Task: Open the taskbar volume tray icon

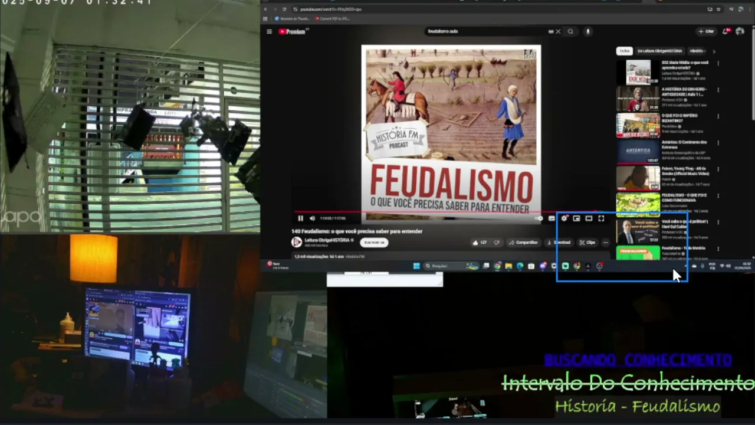Action: coord(728,266)
